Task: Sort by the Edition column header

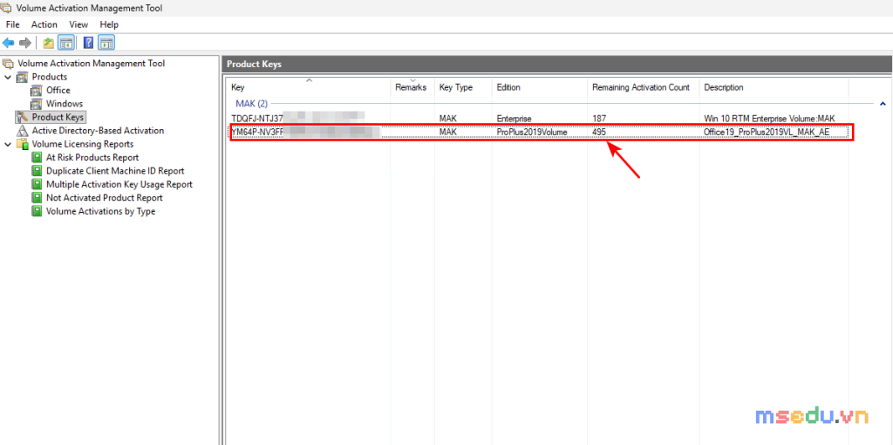Action: click(540, 87)
